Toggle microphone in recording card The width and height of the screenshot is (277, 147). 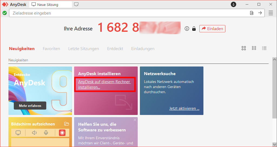tap(46, 133)
